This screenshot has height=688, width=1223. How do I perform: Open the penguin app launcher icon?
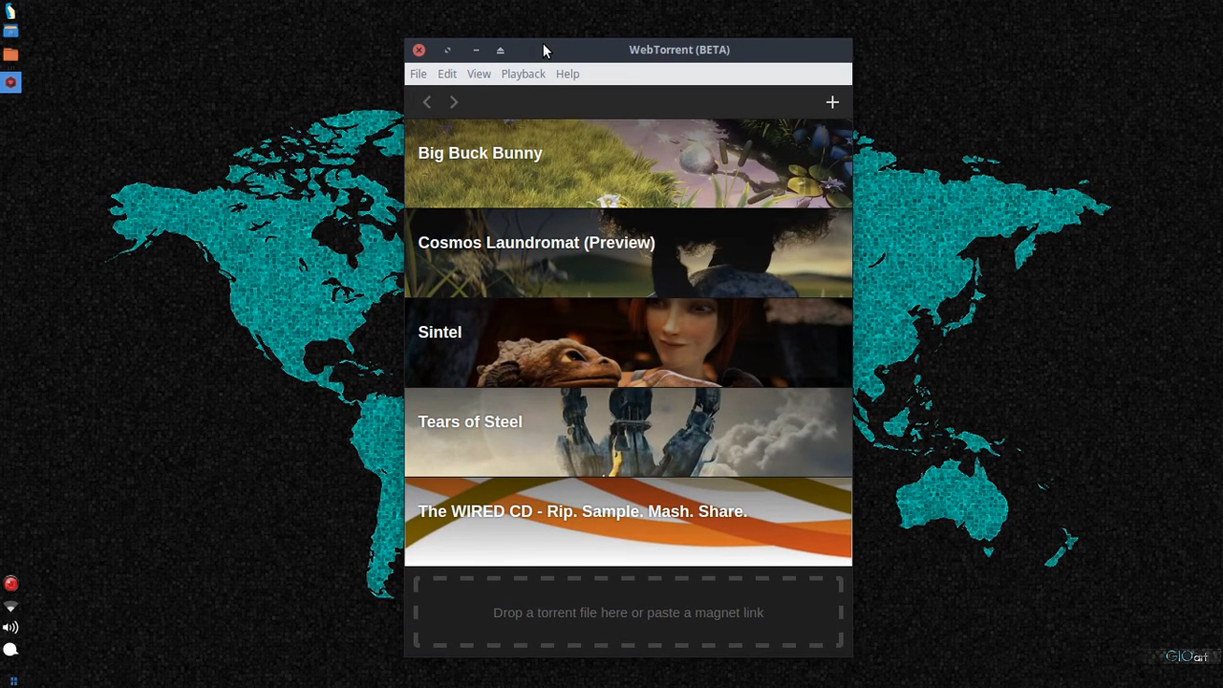click(x=11, y=11)
